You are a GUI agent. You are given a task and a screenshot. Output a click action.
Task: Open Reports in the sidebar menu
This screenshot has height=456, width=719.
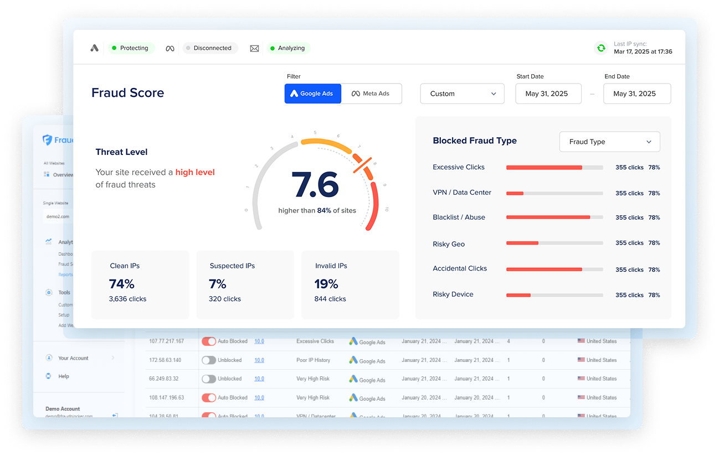(65, 274)
